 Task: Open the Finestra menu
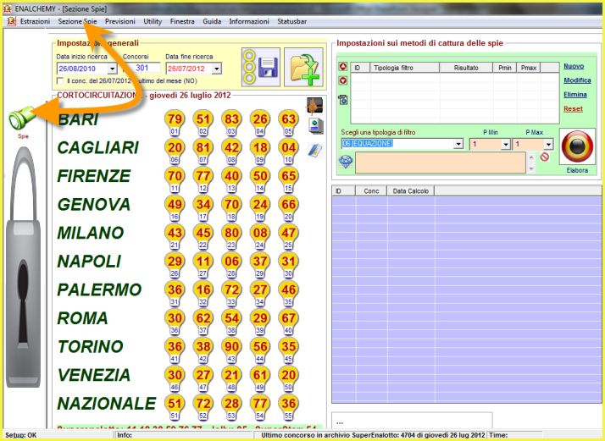[182, 22]
